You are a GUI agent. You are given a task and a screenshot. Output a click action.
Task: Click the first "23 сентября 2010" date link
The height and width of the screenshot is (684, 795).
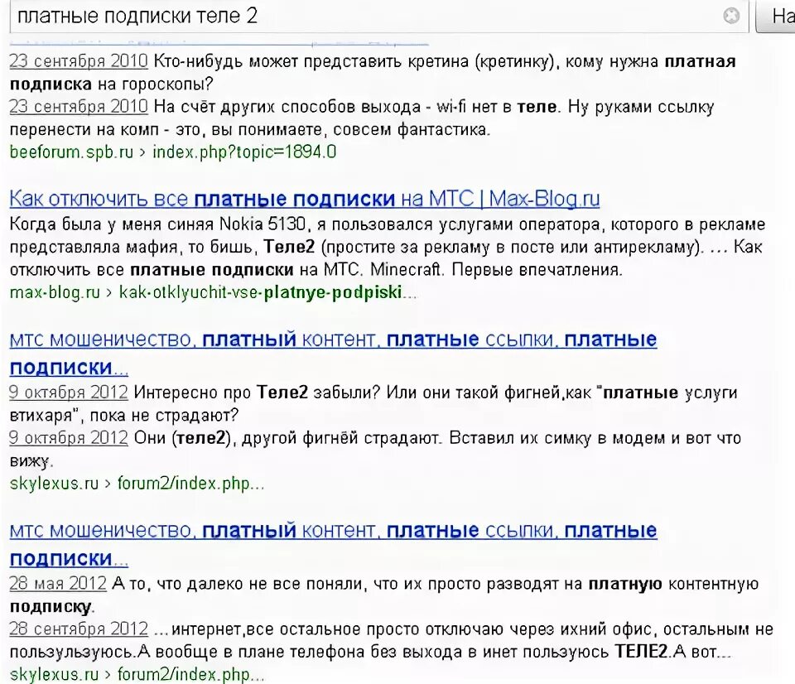pos(78,60)
